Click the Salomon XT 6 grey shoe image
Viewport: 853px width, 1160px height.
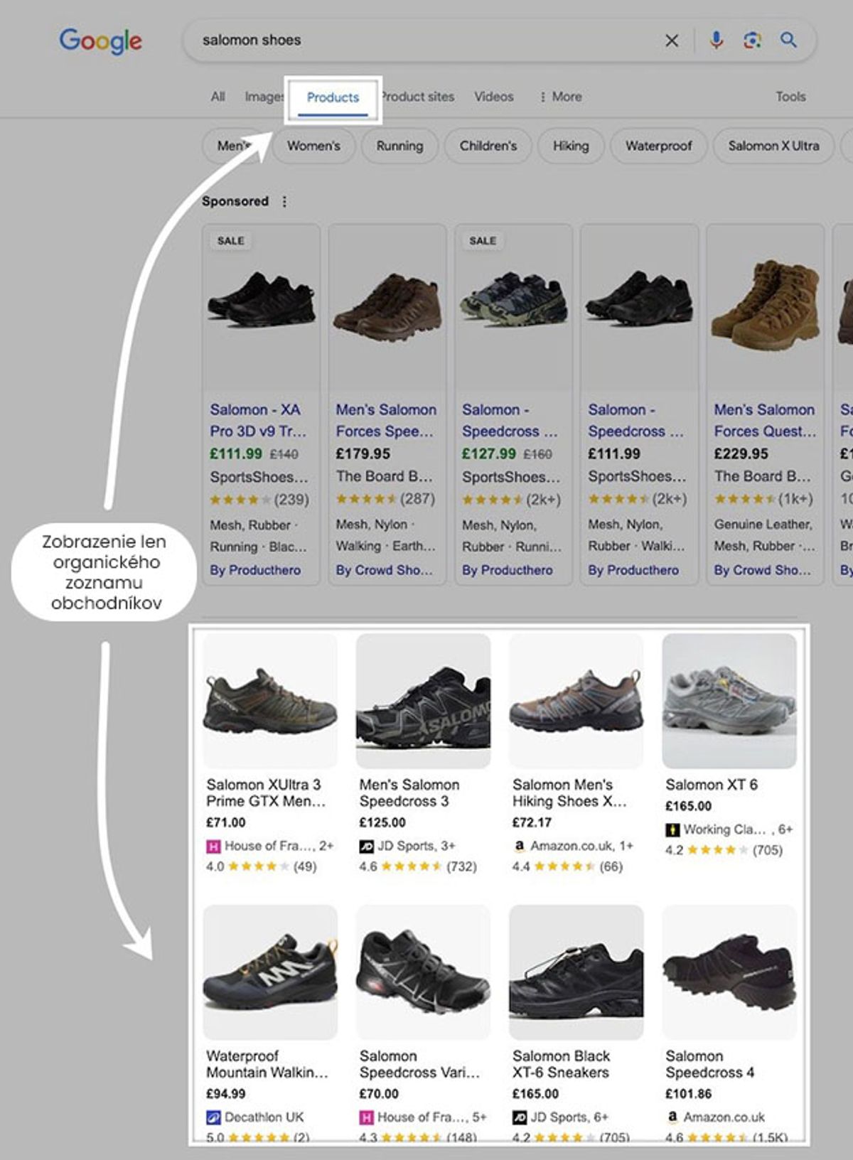point(729,701)
